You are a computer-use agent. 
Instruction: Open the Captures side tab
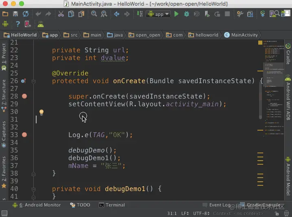click(x=4, y=134)
